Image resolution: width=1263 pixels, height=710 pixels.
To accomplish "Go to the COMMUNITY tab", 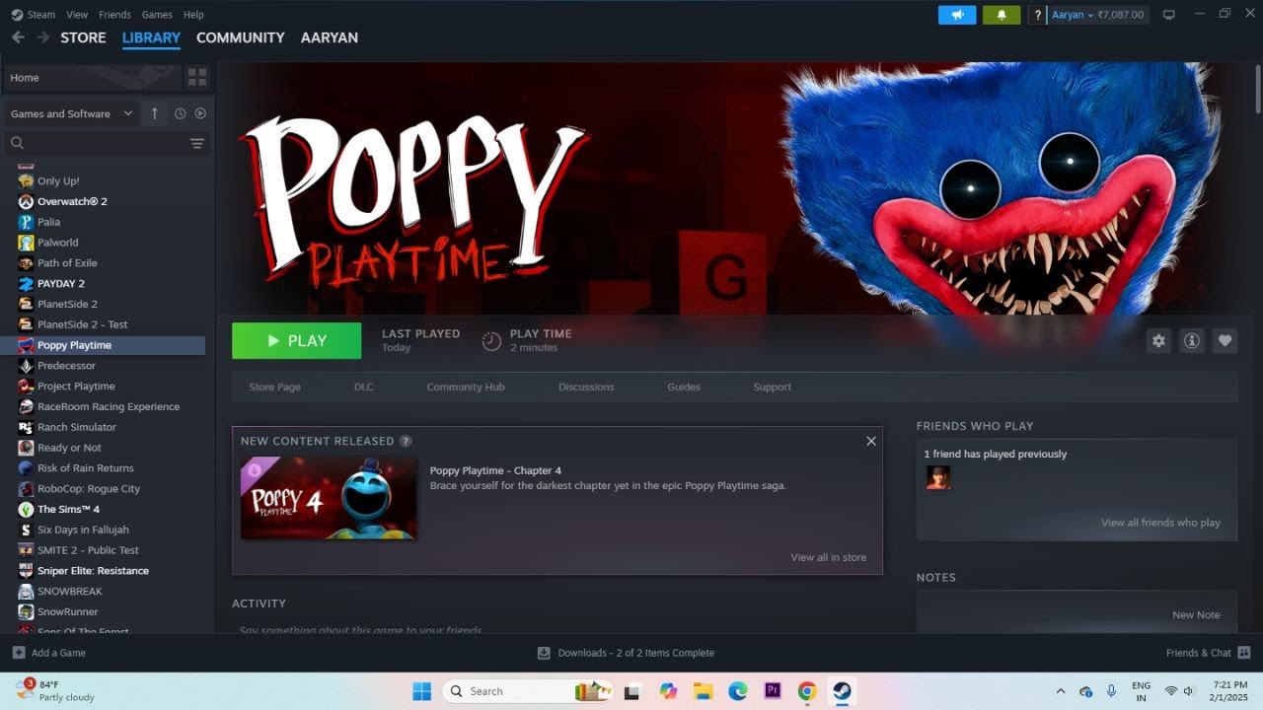I will [x=241, y=37].
